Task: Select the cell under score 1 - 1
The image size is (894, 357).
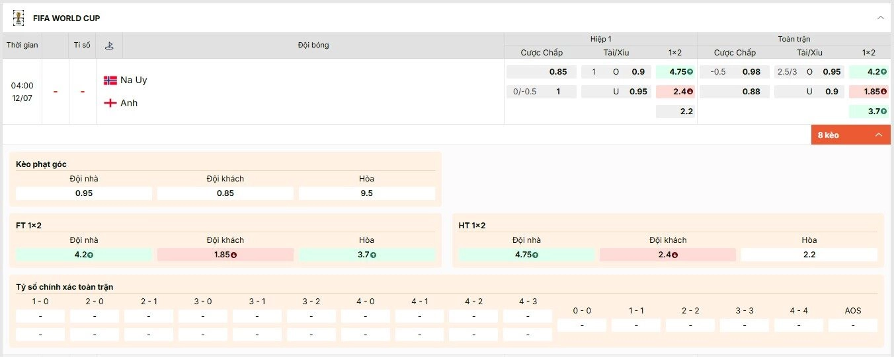Action: point(636,325)
